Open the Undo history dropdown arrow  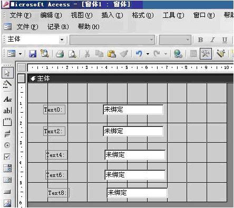[148, 54]
